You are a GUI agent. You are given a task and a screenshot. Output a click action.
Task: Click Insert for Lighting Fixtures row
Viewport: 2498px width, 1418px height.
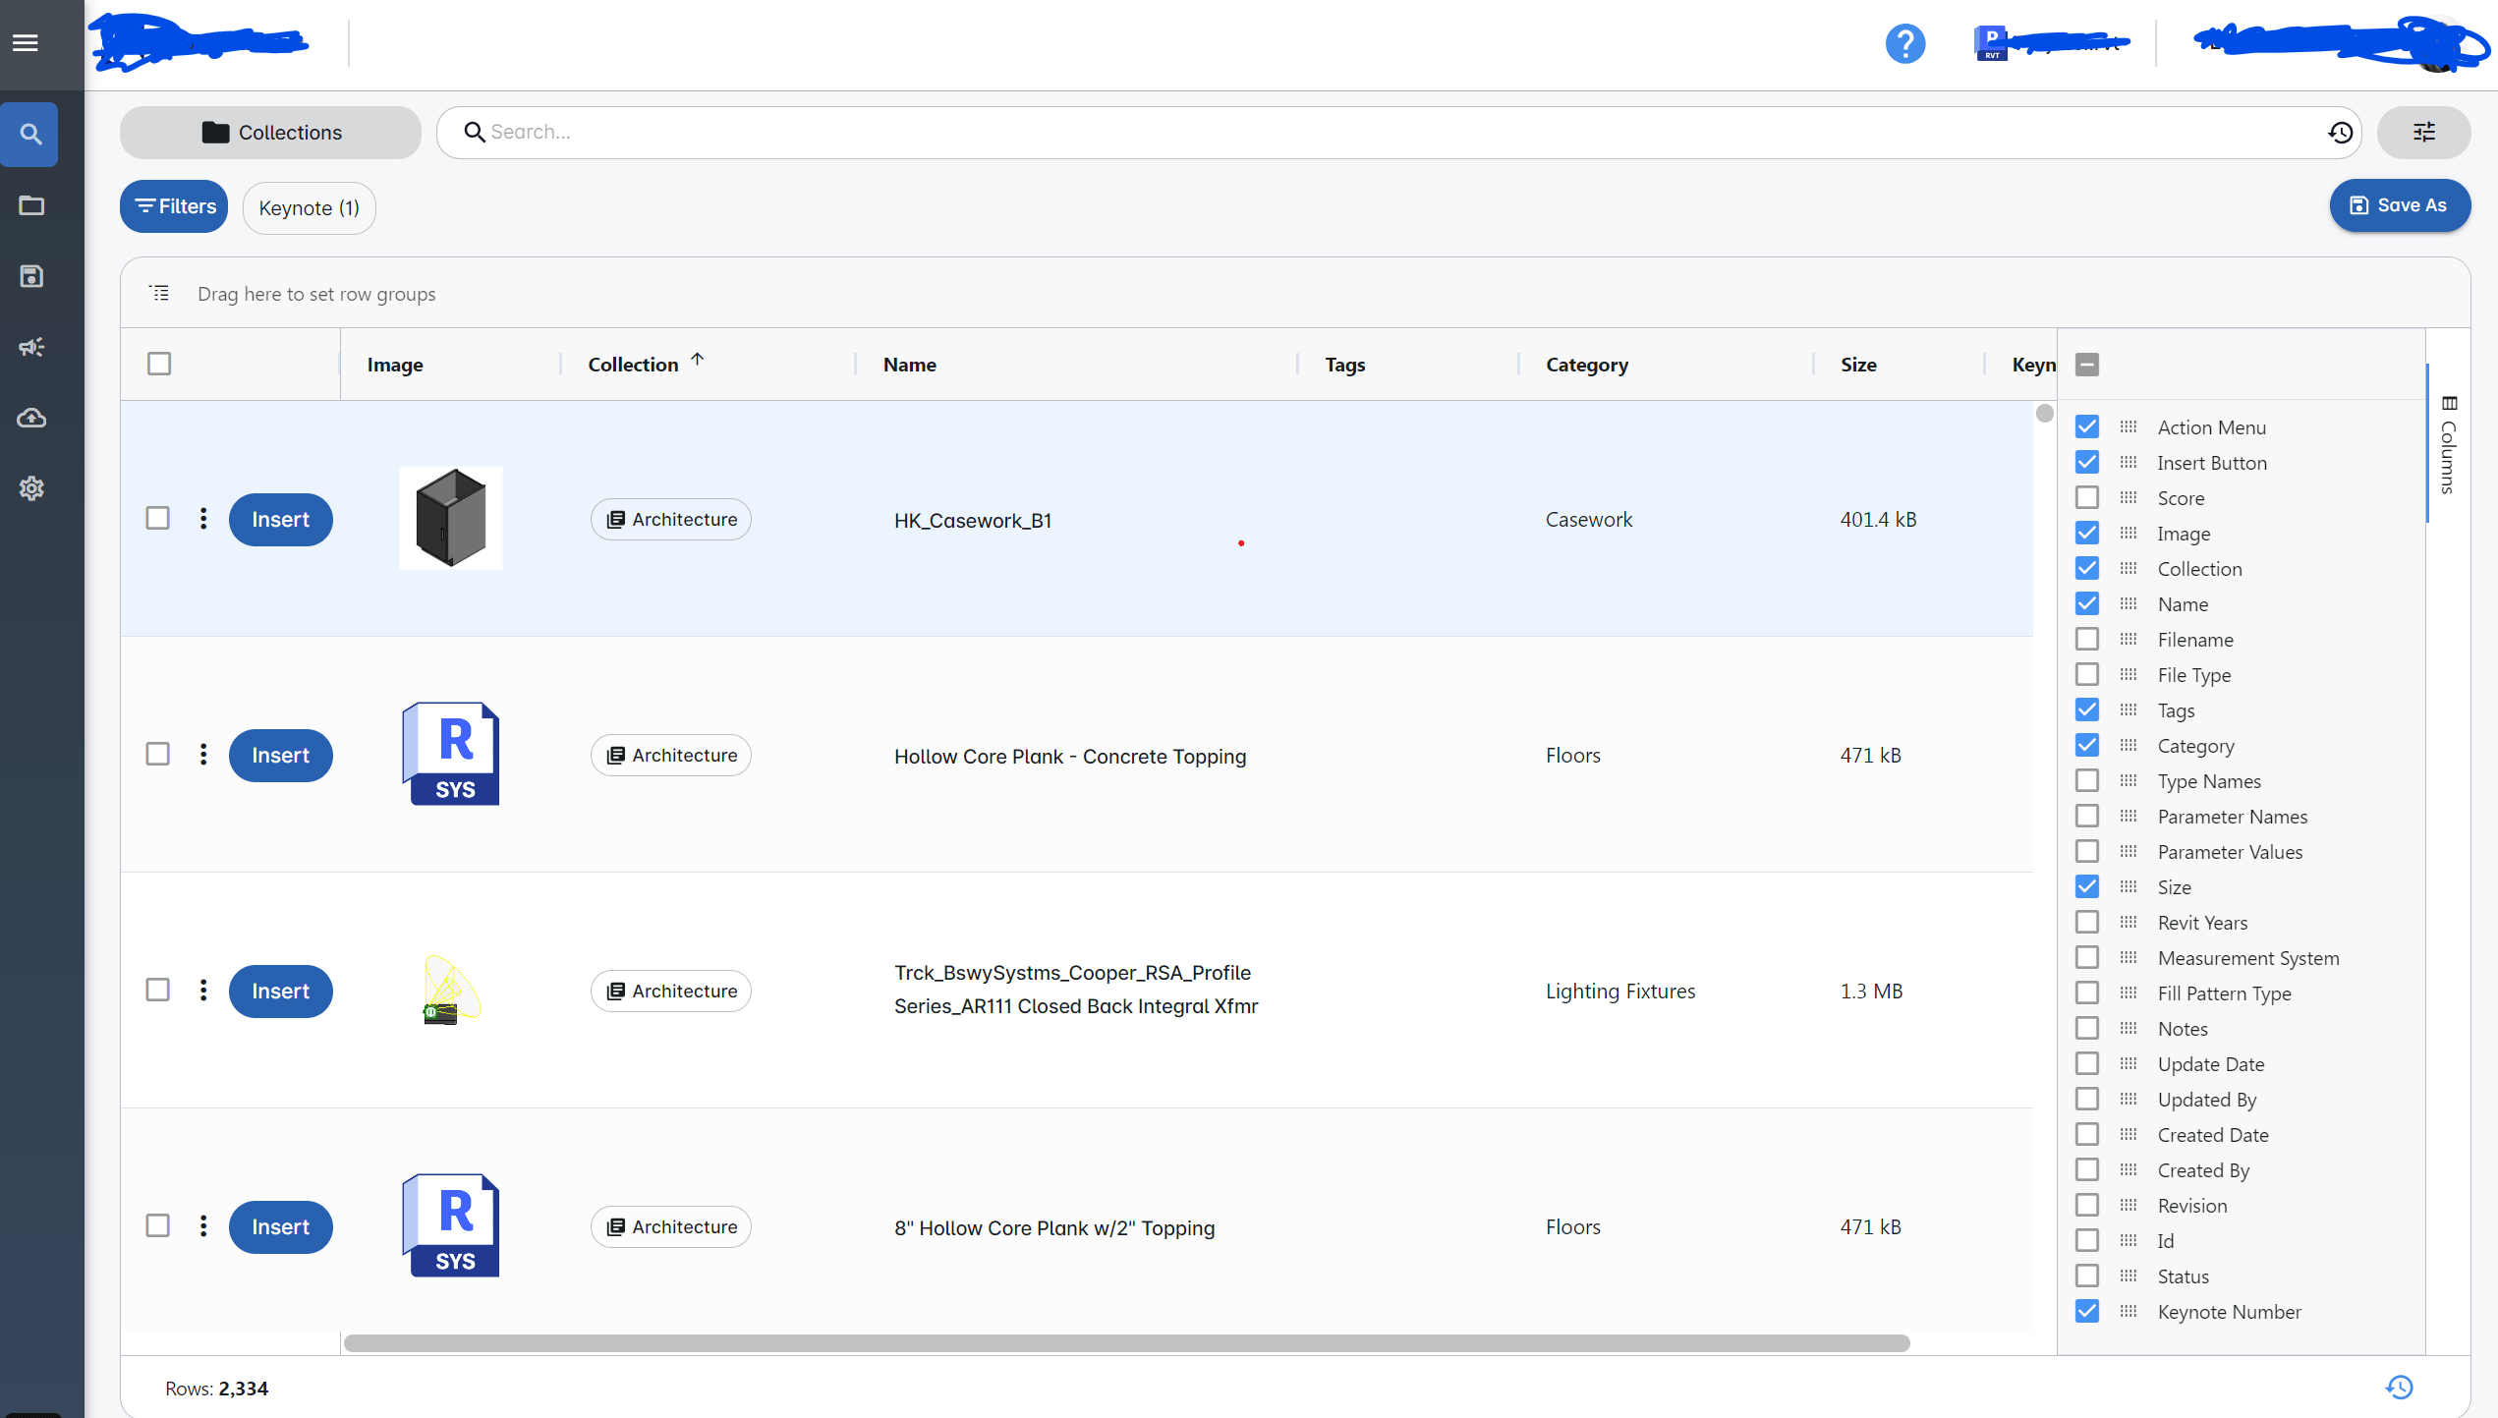pos(280,992)
